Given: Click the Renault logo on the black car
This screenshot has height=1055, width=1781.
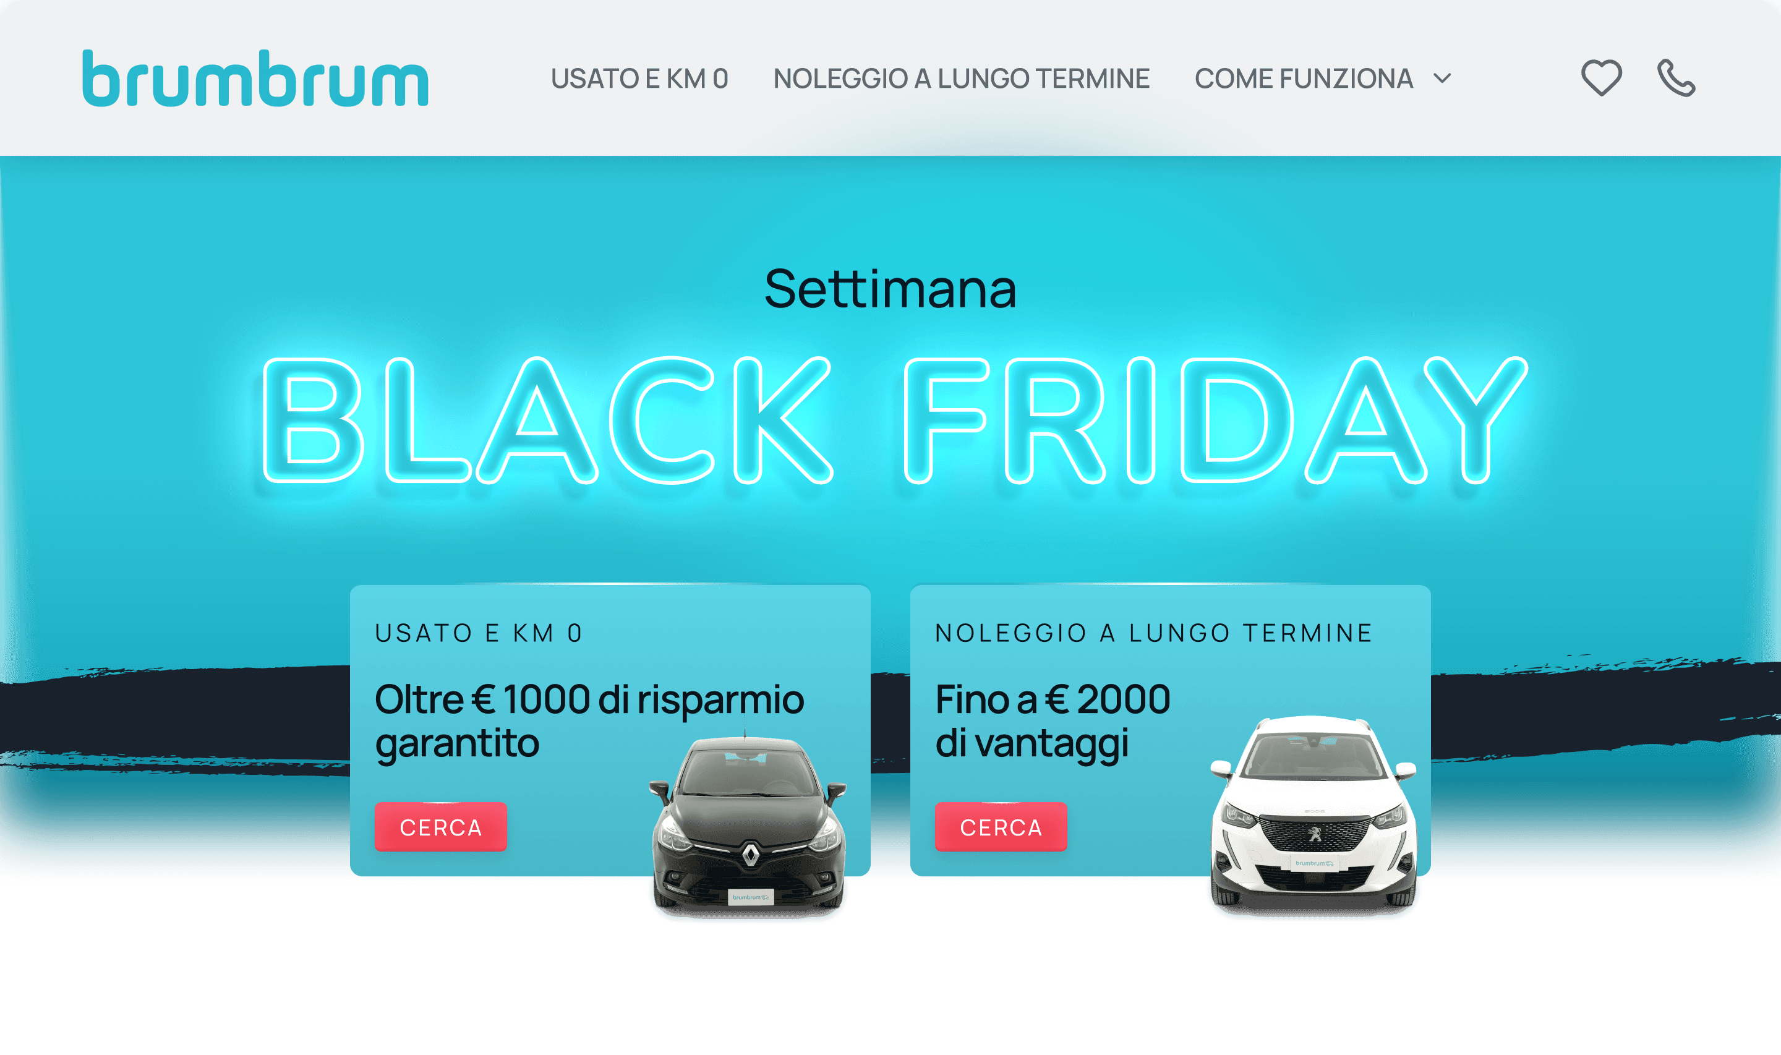Looking at the screenshot, I should 751,855.
